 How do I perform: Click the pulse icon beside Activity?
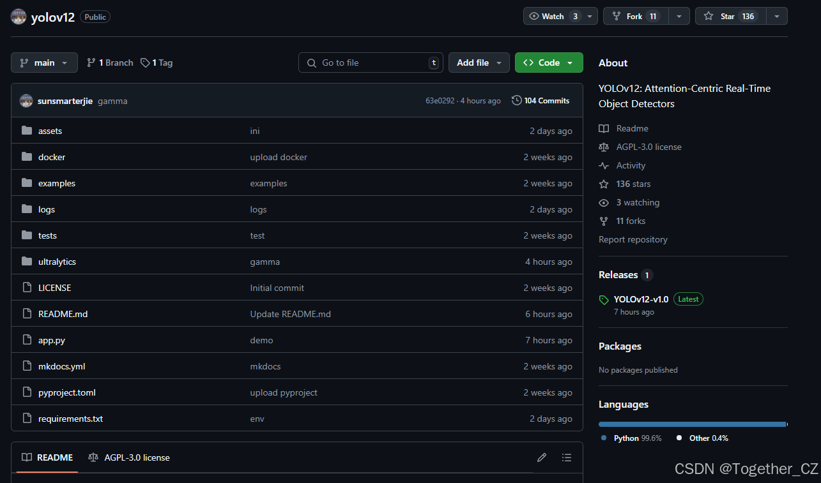pyautogui.click(x=604, y=165)
